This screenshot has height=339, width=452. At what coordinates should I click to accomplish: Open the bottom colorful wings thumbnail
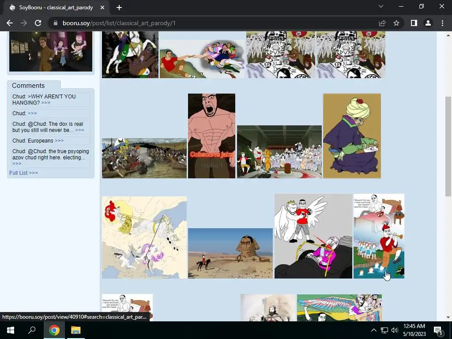pyautogui.click(x=339, y=308)
